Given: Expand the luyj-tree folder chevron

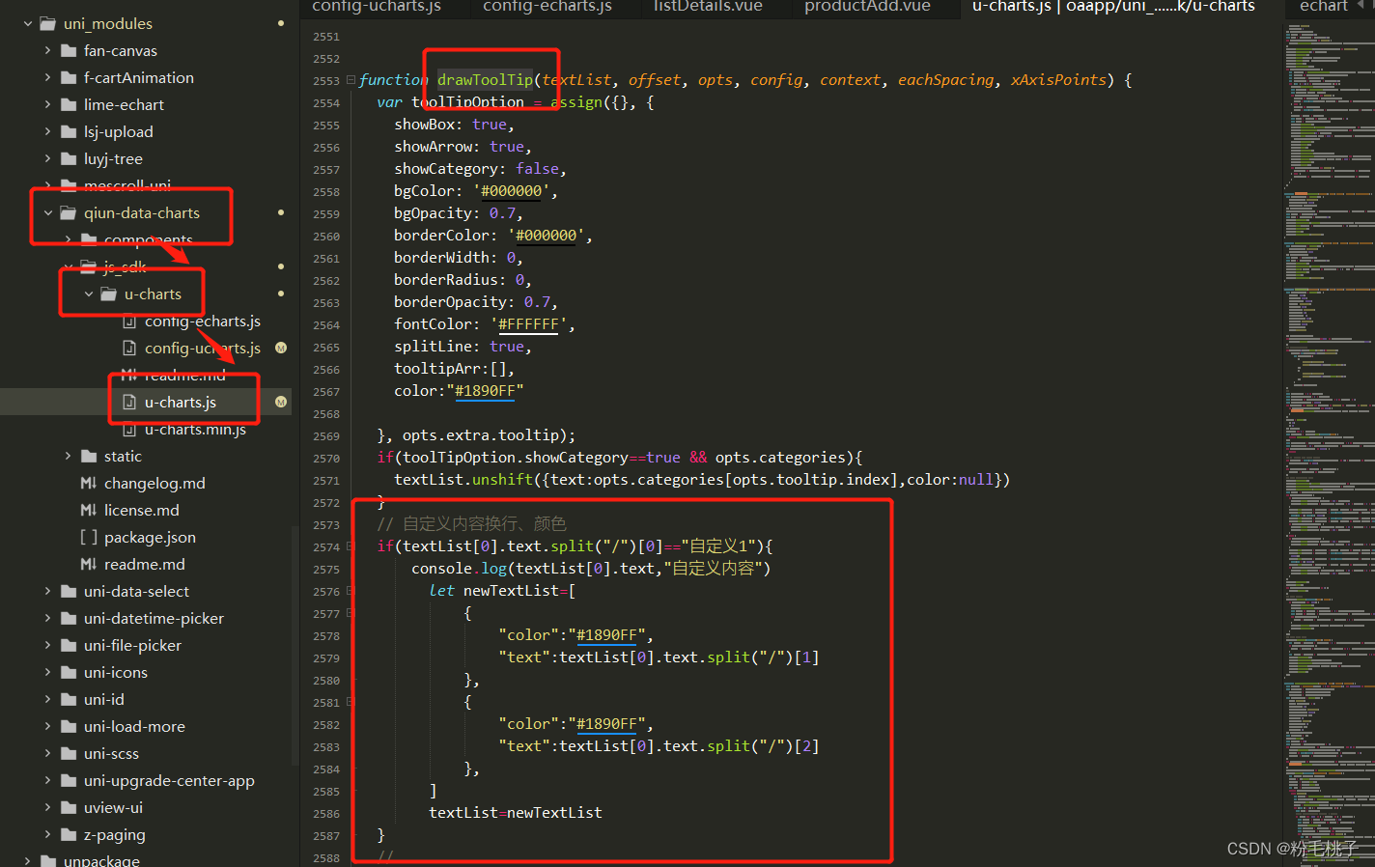Looking at the screenshot, I should (x=48, y=158).
